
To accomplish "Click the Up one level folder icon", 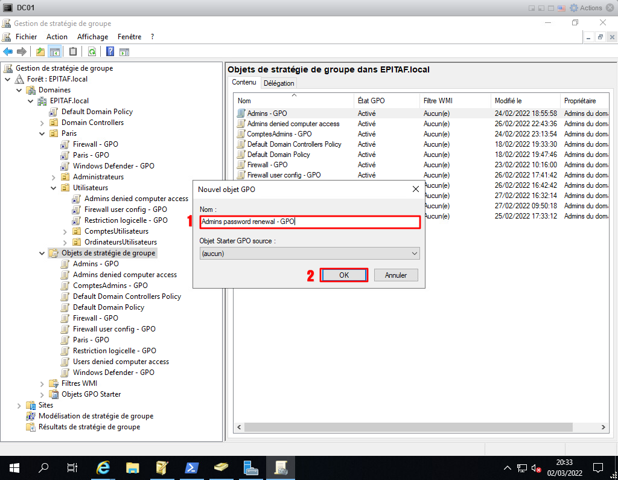I will click(40, 51).
